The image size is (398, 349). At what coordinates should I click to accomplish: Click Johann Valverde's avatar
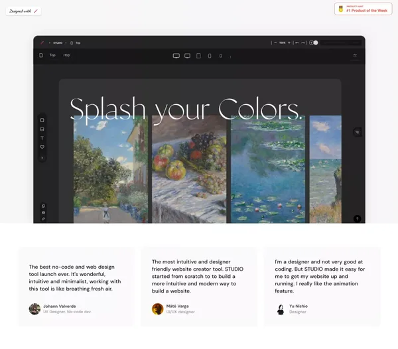(34, 309)
